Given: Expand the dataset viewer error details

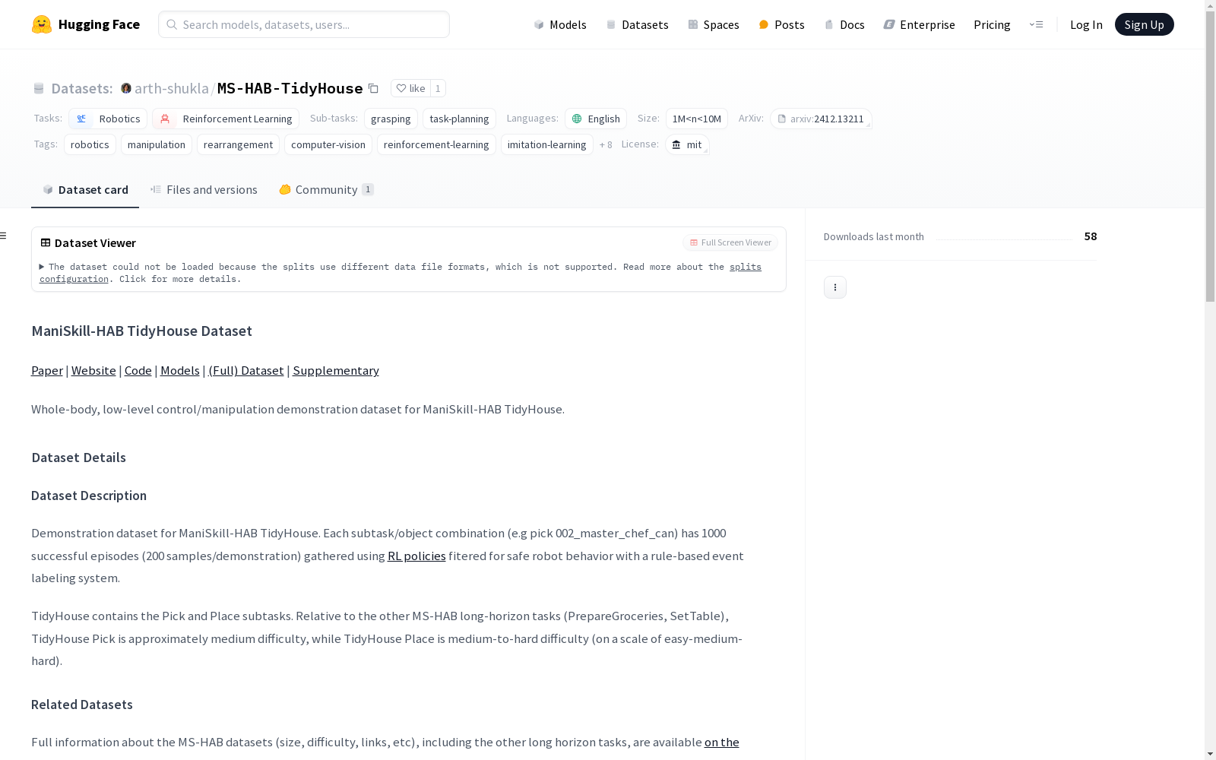Looking at the screenshot, I should 42,267.
